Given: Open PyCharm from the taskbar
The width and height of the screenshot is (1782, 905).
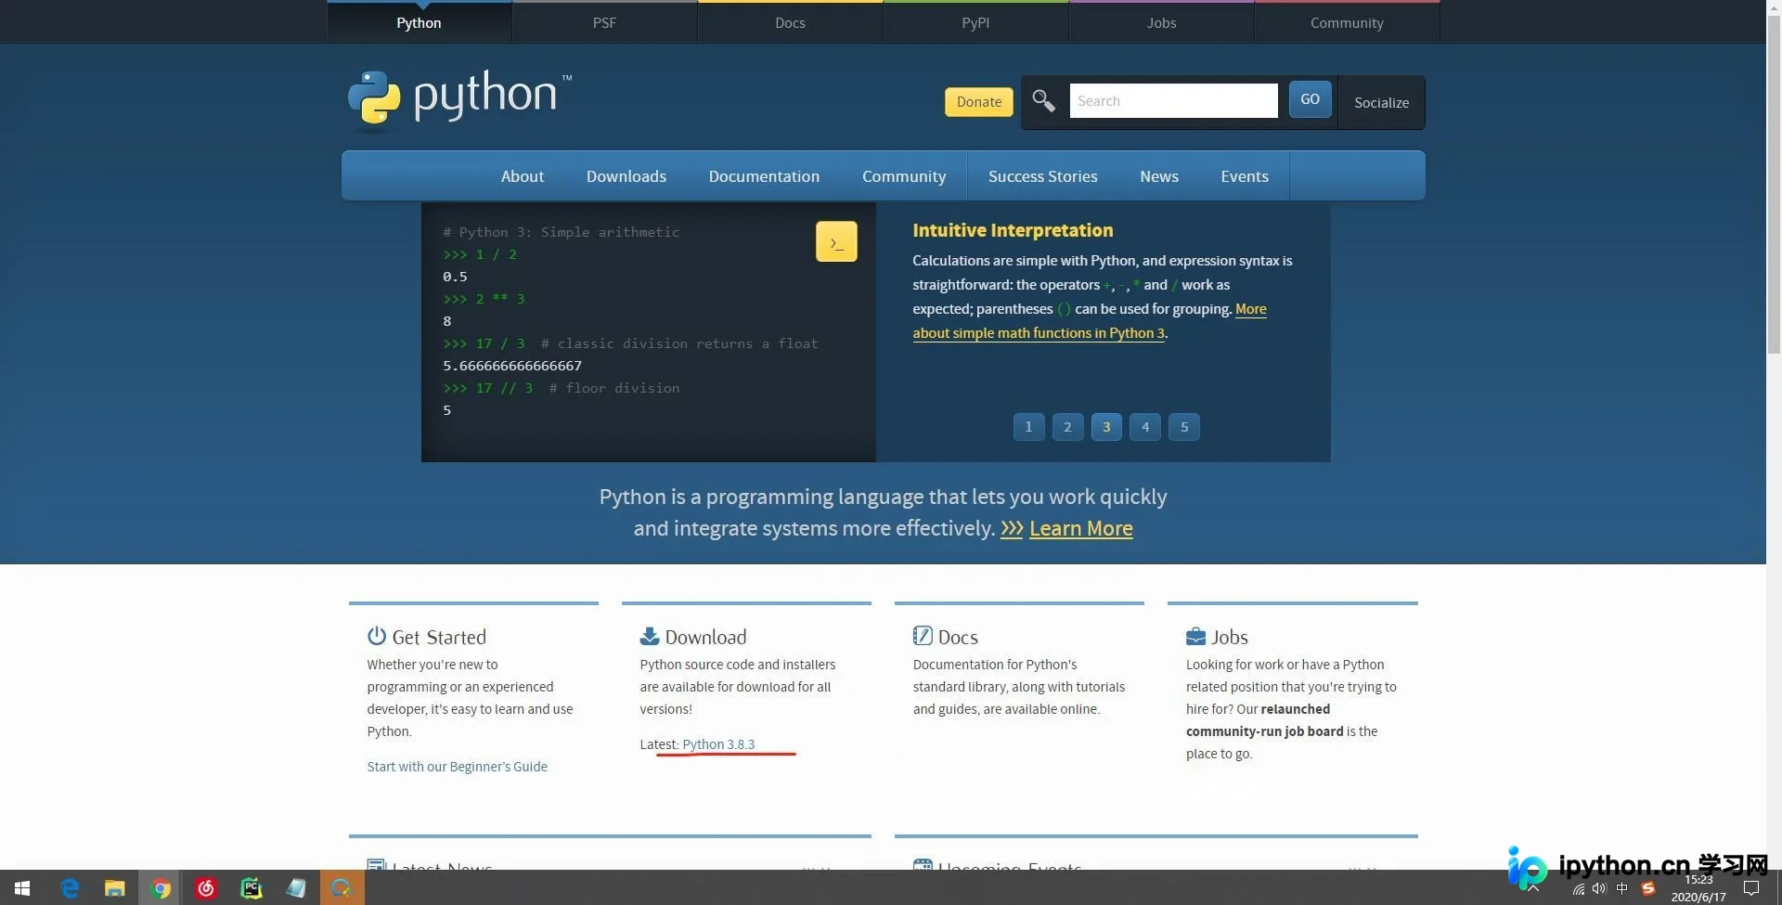Looking at the screenshot, I should 252,888.
